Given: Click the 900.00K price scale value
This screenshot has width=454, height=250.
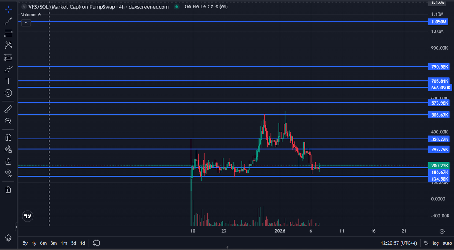Looking at the screenshot, I should point(440,48).
